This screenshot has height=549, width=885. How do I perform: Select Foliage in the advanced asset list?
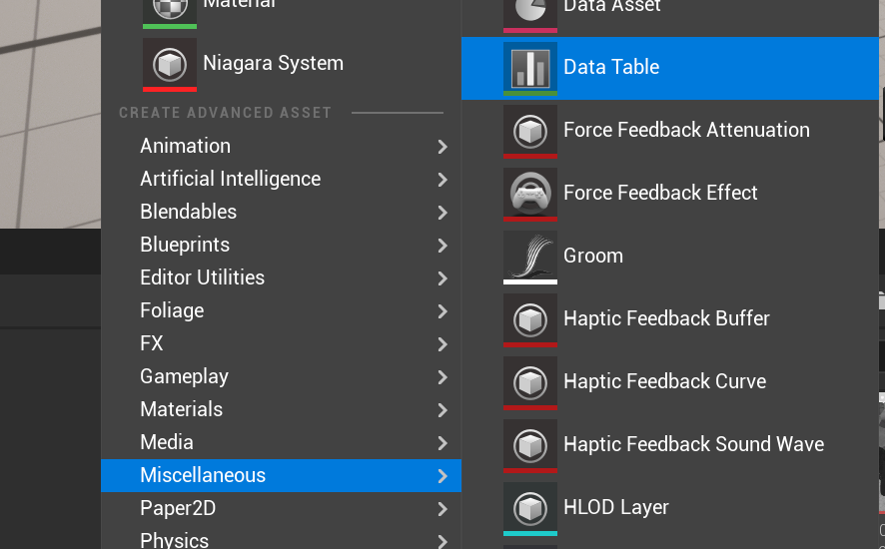(172, 310)
